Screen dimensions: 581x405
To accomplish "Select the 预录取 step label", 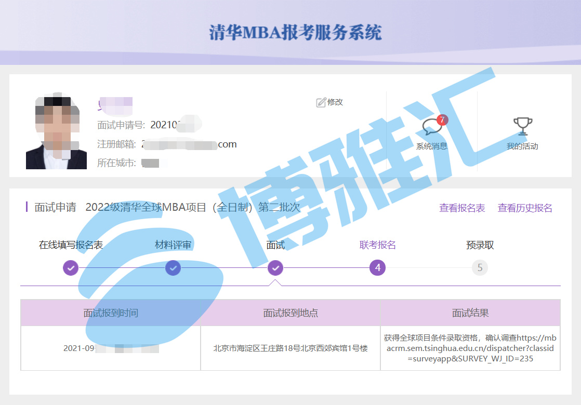I will coord(480,245).
